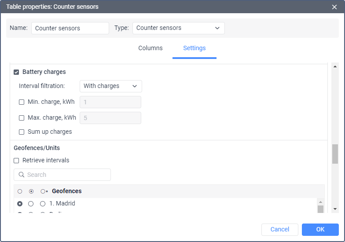This screenshot has width=345, height=242.
Task: Enable Max. charge, kWh checkbox
Action: pos(22,118)
